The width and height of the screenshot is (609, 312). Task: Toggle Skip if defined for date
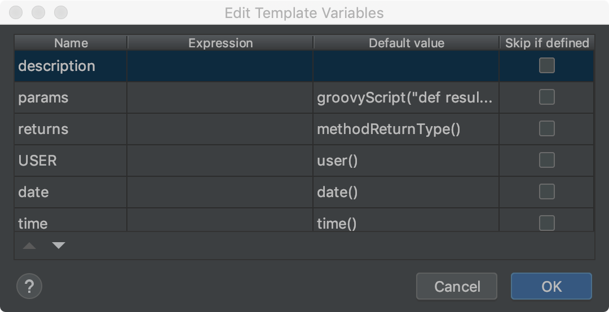pyautogui.click(x=546, y=192)
